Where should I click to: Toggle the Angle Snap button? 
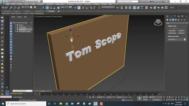point(87,8)
